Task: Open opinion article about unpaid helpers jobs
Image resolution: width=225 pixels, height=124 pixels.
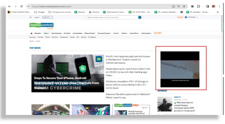Action: (x=184, y=107)
